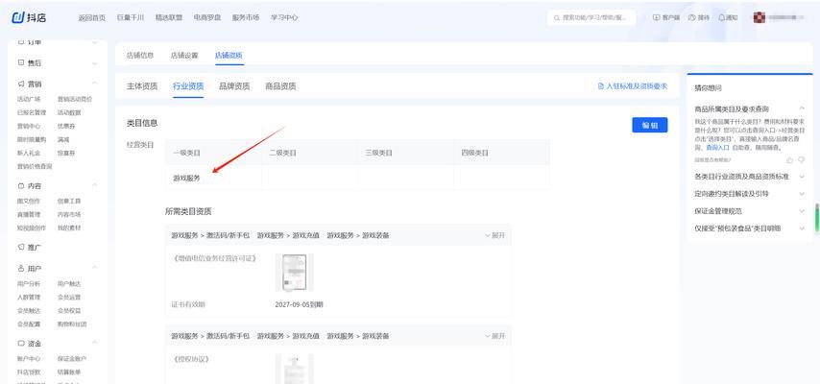Open 入驻标准及资质要求 link

pyautogui.click(x=633, y=86)
